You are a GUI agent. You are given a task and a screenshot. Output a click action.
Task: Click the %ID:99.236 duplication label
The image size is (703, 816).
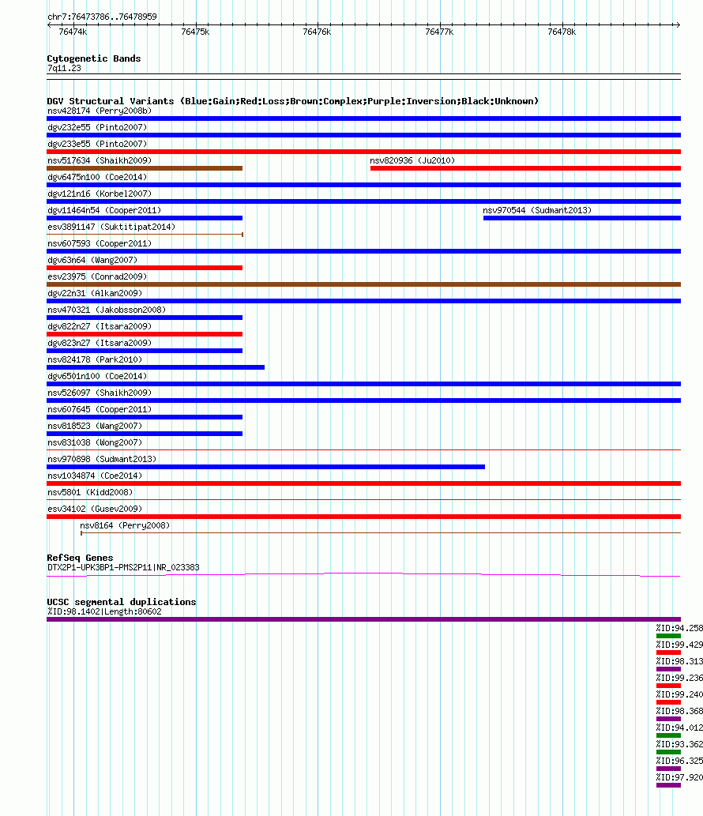click(679, 678)
